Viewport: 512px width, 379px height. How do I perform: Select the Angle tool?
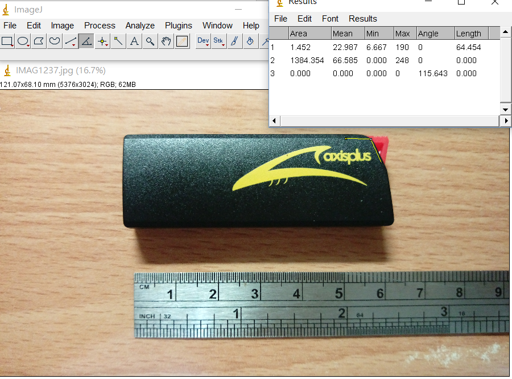(86, 41)
